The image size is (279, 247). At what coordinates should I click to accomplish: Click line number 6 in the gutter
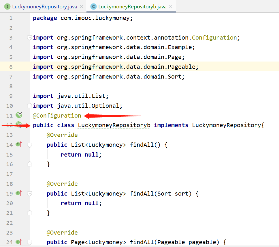tap(11, 67)
